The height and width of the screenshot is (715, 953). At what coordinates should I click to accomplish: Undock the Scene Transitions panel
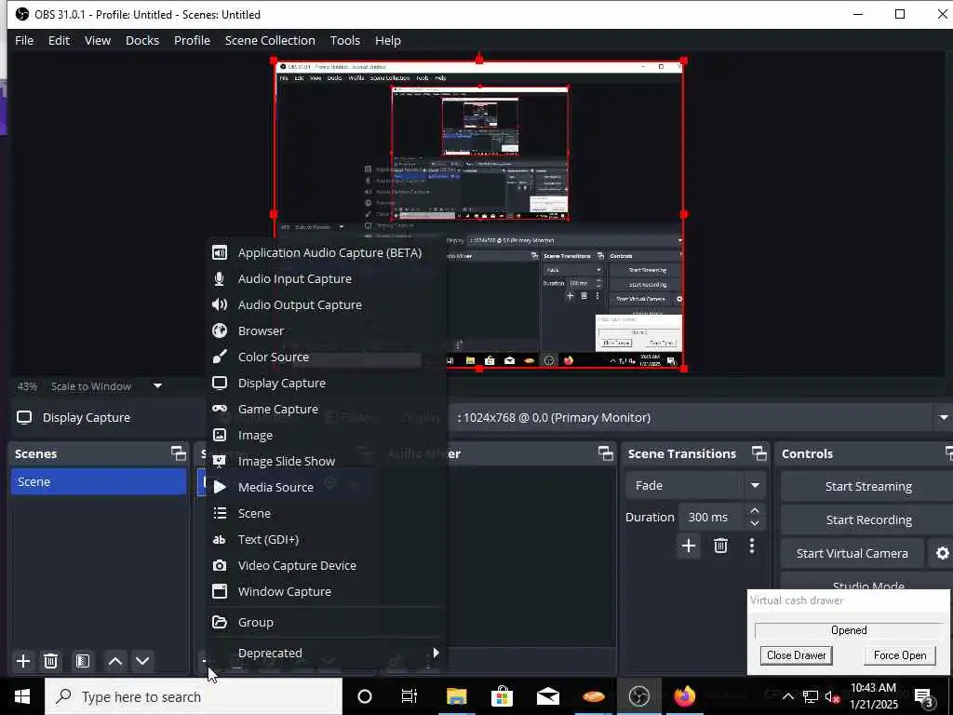[759, 453]
